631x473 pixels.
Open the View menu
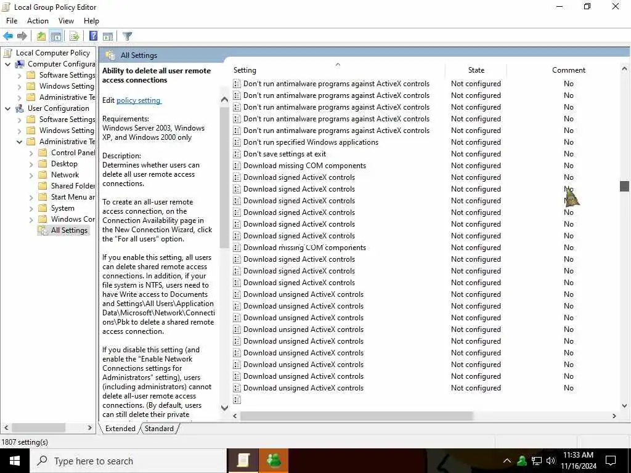(x=66, y=21)
